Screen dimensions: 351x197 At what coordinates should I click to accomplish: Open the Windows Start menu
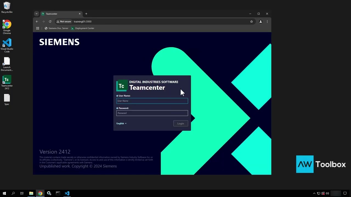[4, 193]
